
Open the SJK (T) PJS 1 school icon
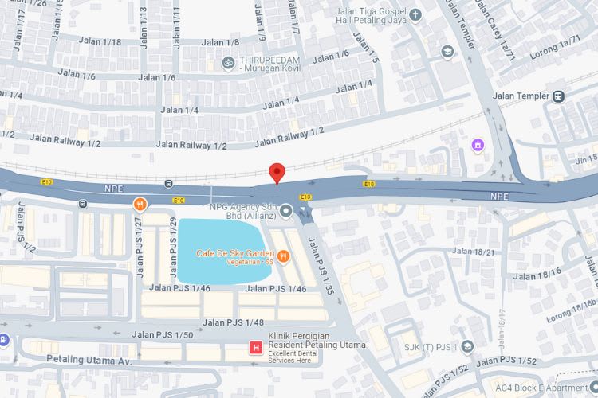[467, 346]
